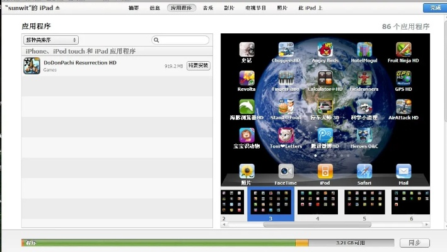
Task: Click the 同步 sync button
Action: click(414, 243)
